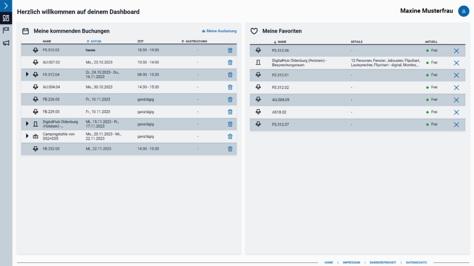The image size is (474, 266).
Task: Open the megaphone announcements icon
Action: [x=6, y=43]
